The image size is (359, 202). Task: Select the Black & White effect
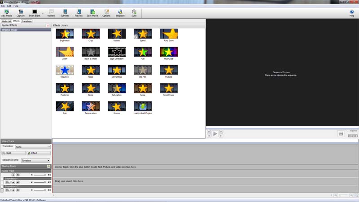pyautogui.click(x=91, y=52)
